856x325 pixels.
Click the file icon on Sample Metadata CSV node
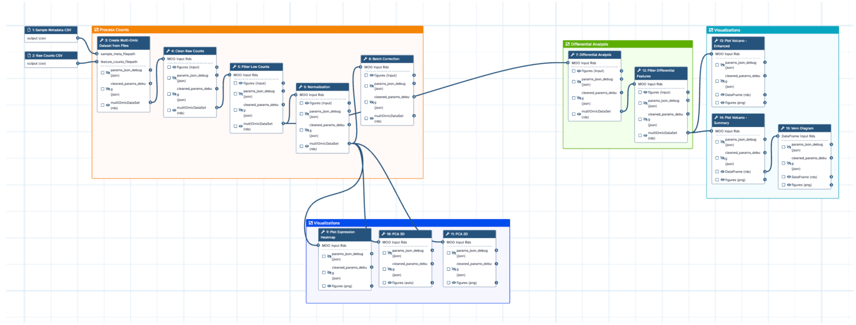tap(29, 30)
